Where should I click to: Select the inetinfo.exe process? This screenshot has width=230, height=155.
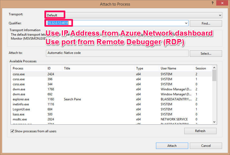(x=21, y=104)
